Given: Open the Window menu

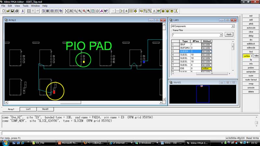Looking at the screenshot, I should click(x=35, y=6).
